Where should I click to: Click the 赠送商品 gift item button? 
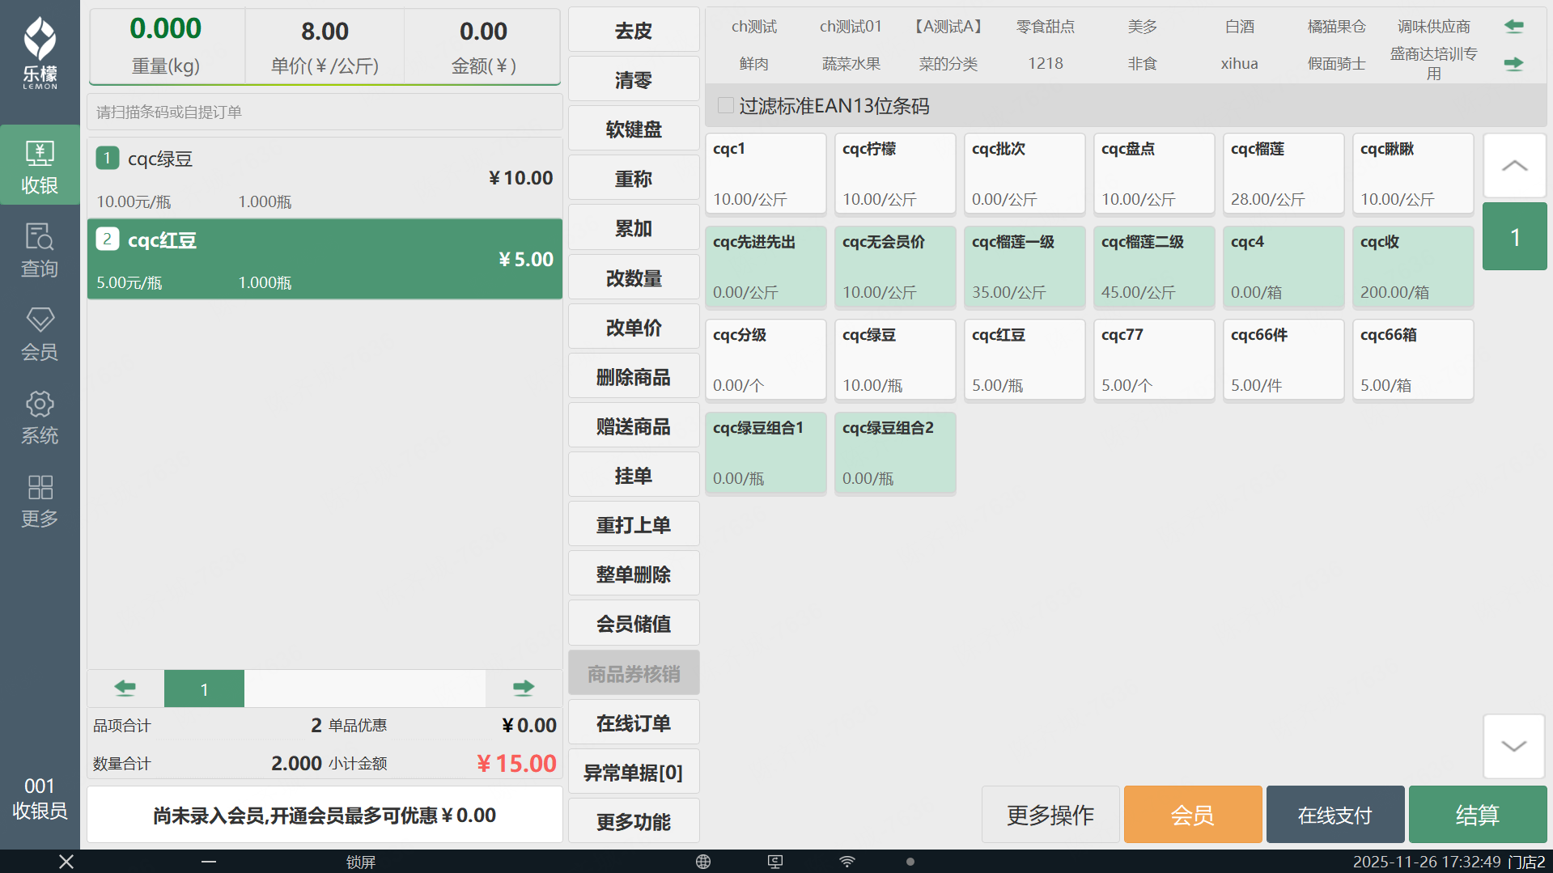point(634,426)
